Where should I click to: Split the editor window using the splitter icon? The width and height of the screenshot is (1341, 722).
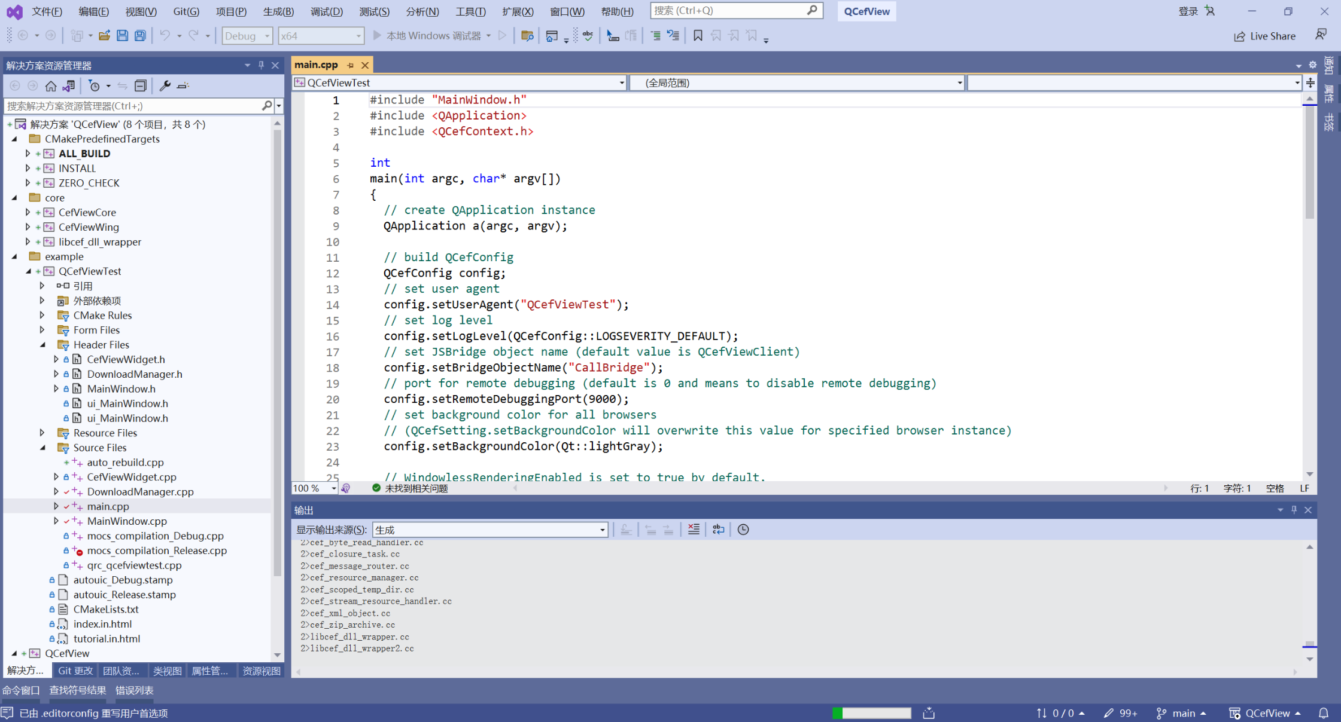tap(1310, 82)
